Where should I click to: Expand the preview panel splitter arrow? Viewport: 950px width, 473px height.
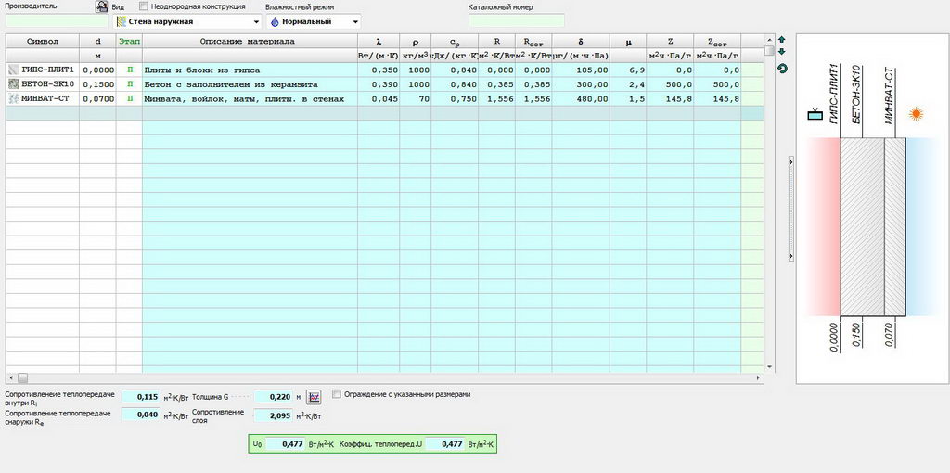[790, 161]
